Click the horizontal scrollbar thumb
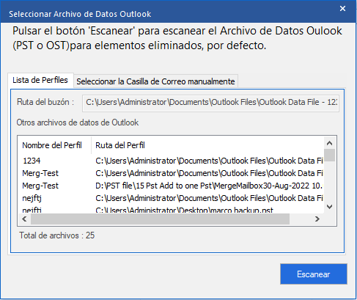Screen dimensions: 357x300 (x=160, y=219)
